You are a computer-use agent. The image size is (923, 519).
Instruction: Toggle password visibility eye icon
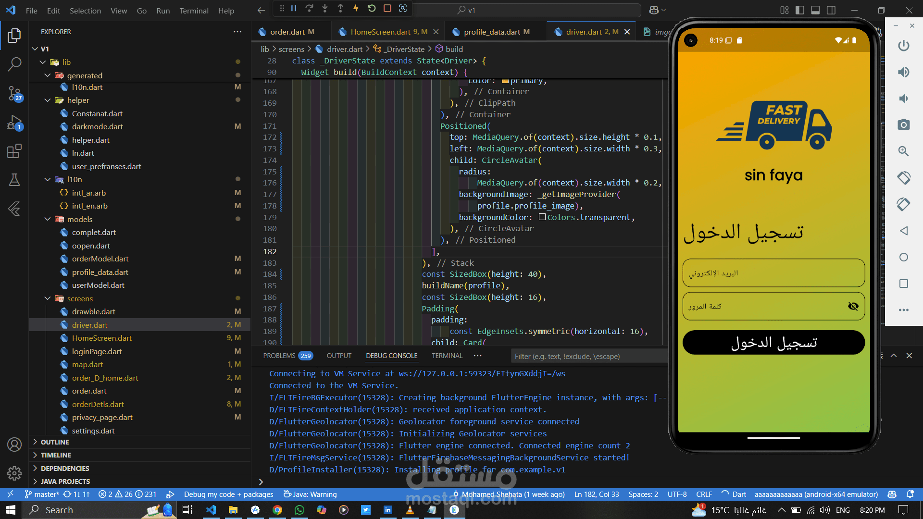pyautogui.click(x=853, y=306)
